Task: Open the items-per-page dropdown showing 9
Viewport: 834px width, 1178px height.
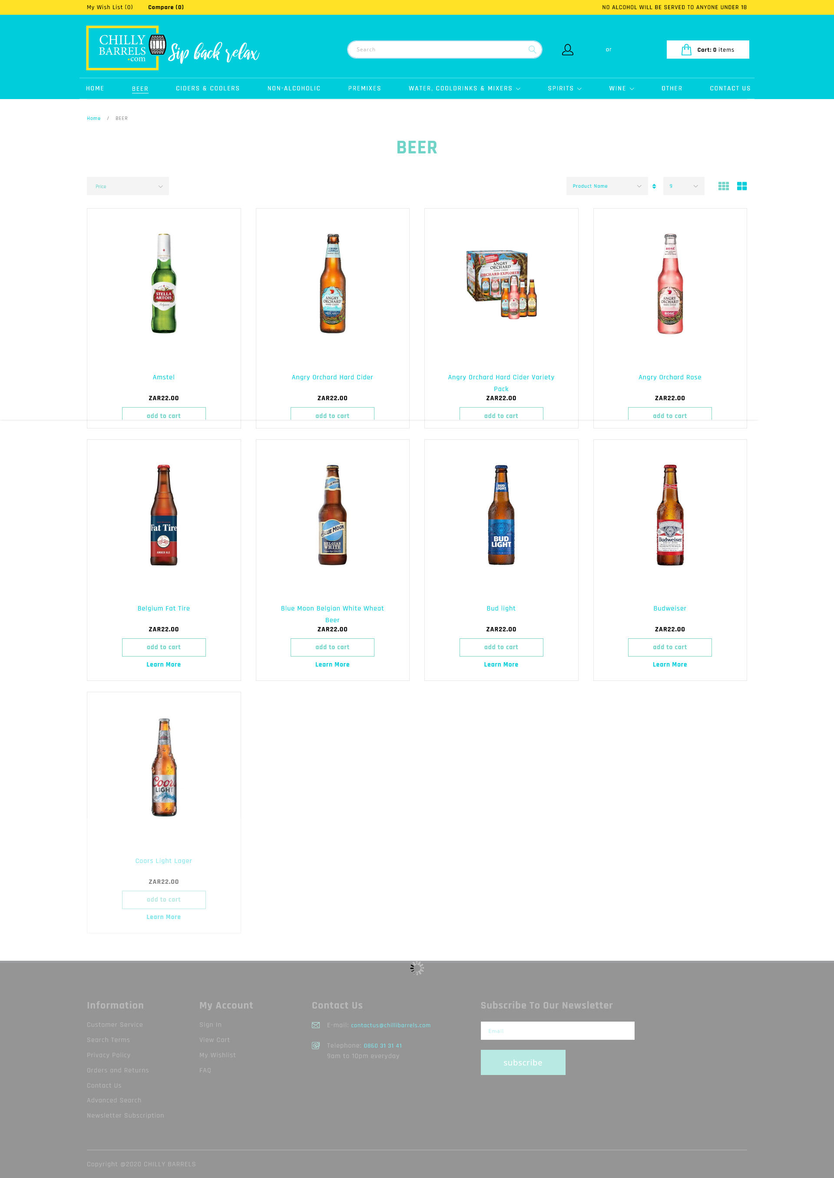Action: tap(684, 186)
